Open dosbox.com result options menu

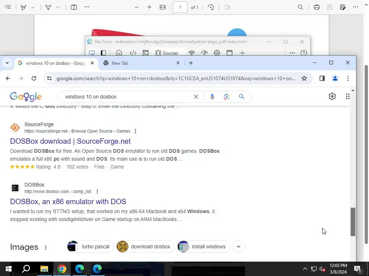coord(97,192)
